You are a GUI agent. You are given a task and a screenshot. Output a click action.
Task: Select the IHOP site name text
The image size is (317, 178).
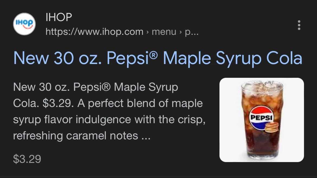[x=59, y=18]
